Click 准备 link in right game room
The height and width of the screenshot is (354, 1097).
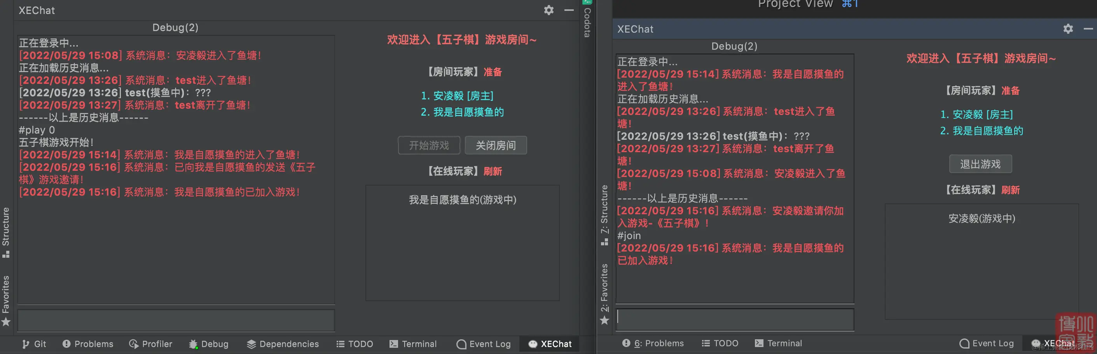tap(1011, 90)
